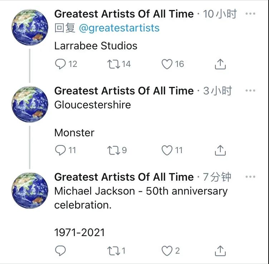Share the Larrabee Studios tweet
The height and width of the screenshot is (264, 269).
click(x=220, y=64)
